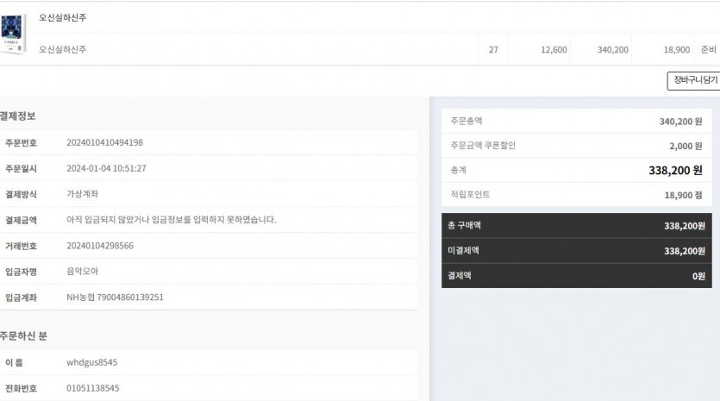
Task: Open the 오신실하신주 book cover thumbnail
Action: (x=13, y=34)
